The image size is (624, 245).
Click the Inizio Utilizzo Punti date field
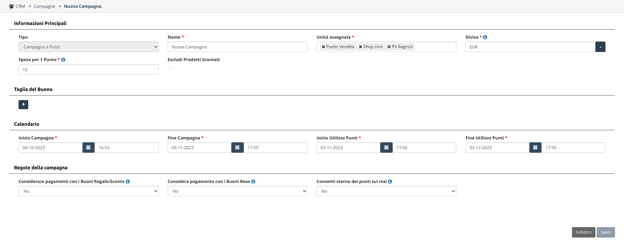coord(348,148)
